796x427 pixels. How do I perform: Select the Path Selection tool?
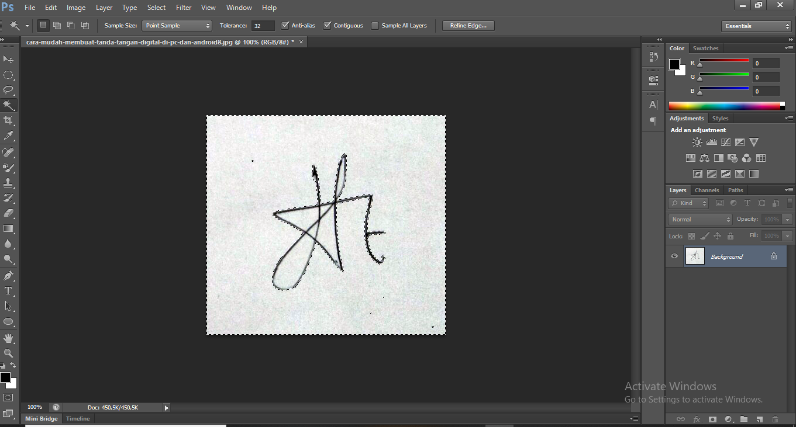pyautogui.click(x=8, y=306)
